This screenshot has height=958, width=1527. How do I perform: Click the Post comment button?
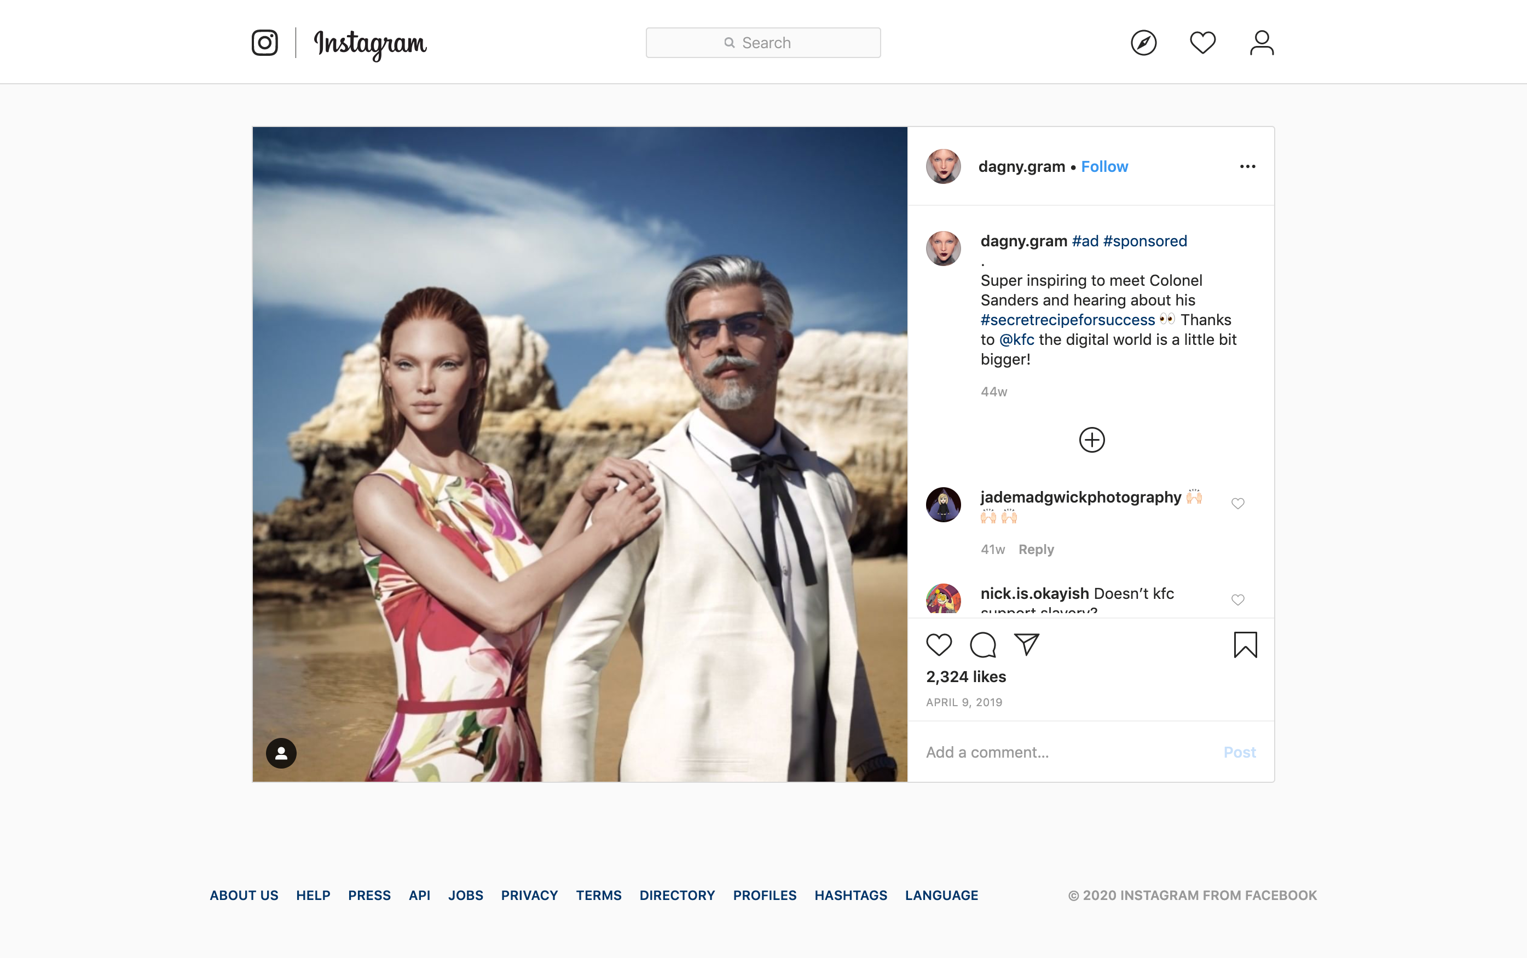coord(1240,752)
